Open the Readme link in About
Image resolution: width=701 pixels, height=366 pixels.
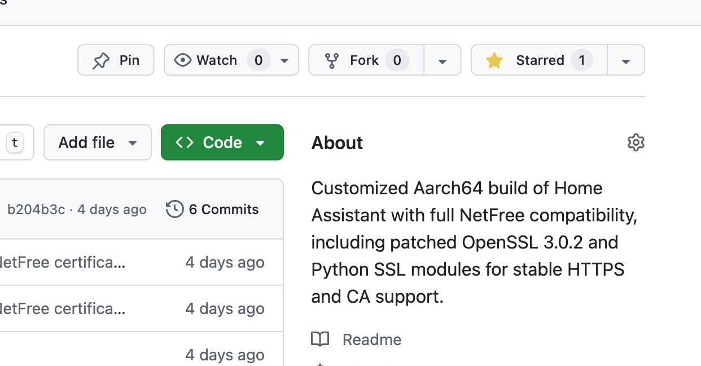pyautogui.click(x=372, y=339)
